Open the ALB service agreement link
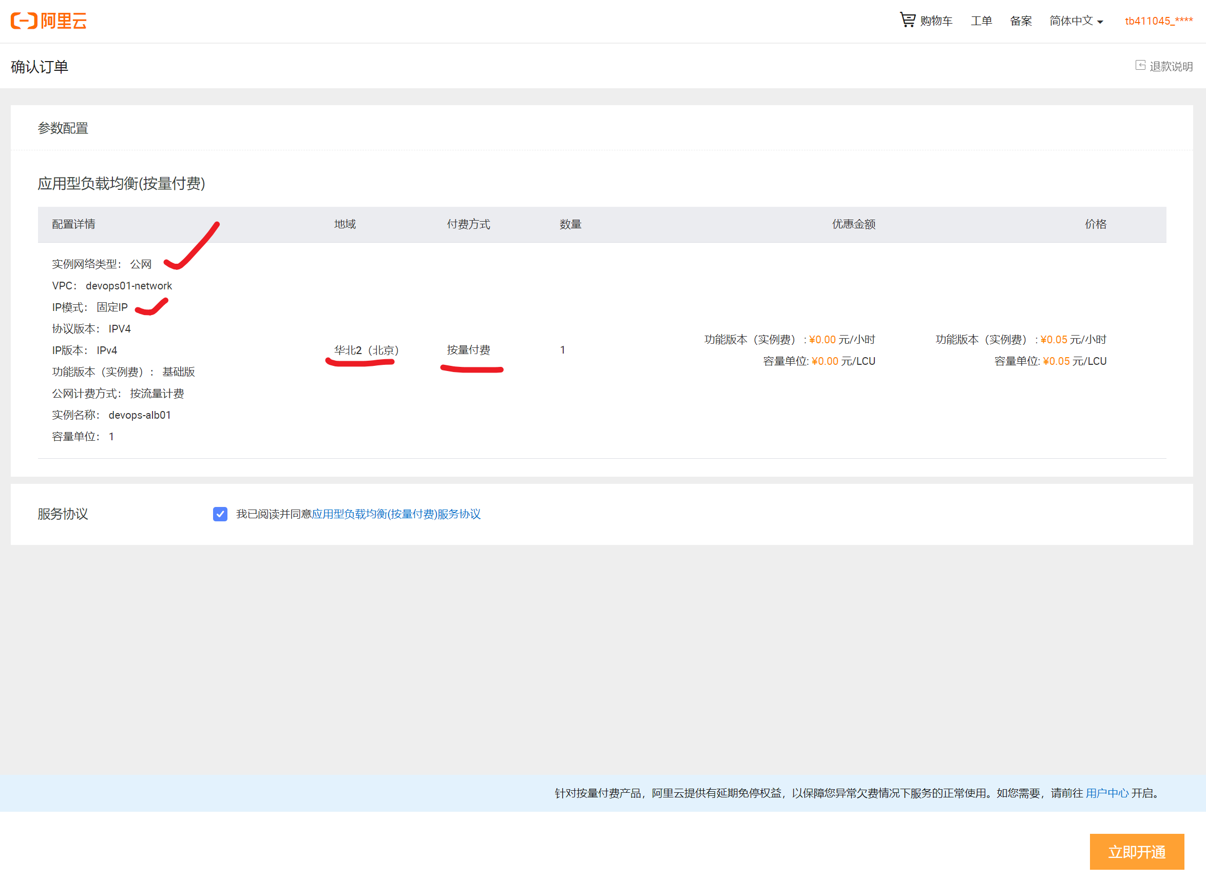 pyautogui.click(x=396, y=514)
